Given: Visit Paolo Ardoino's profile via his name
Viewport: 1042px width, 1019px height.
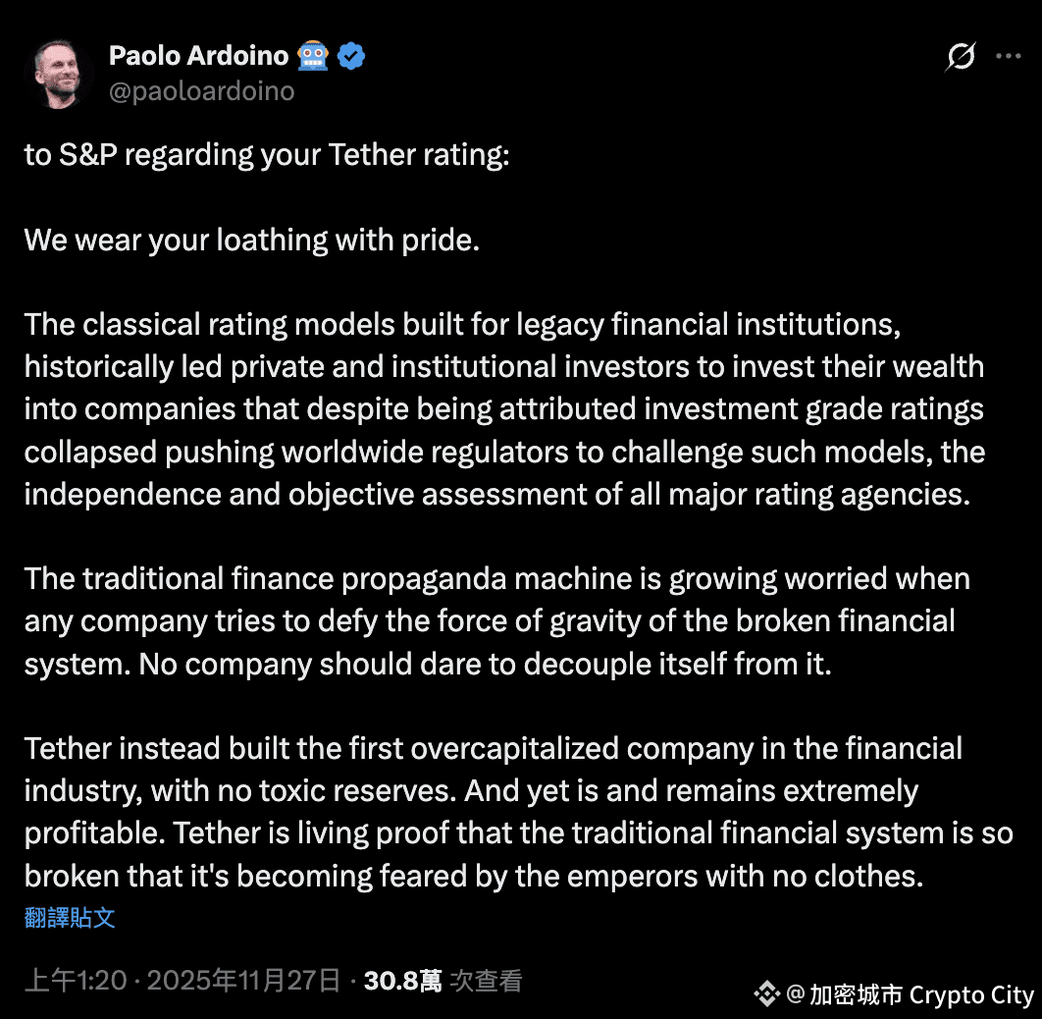Looking at the screenshot, I should click(197, 55).
